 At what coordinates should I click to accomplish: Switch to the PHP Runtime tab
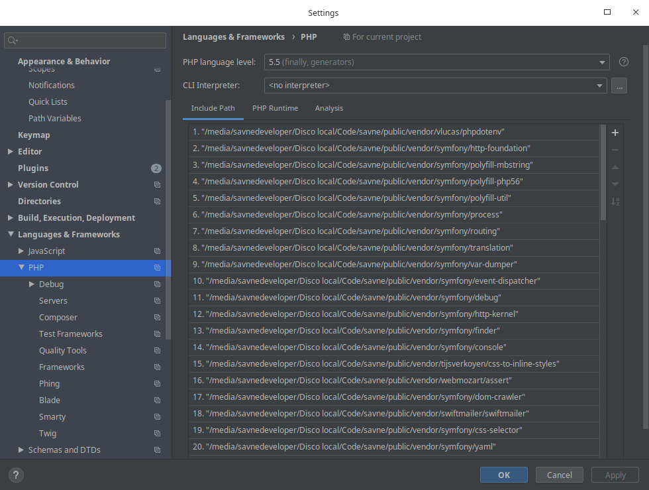(x=275, y=108)
